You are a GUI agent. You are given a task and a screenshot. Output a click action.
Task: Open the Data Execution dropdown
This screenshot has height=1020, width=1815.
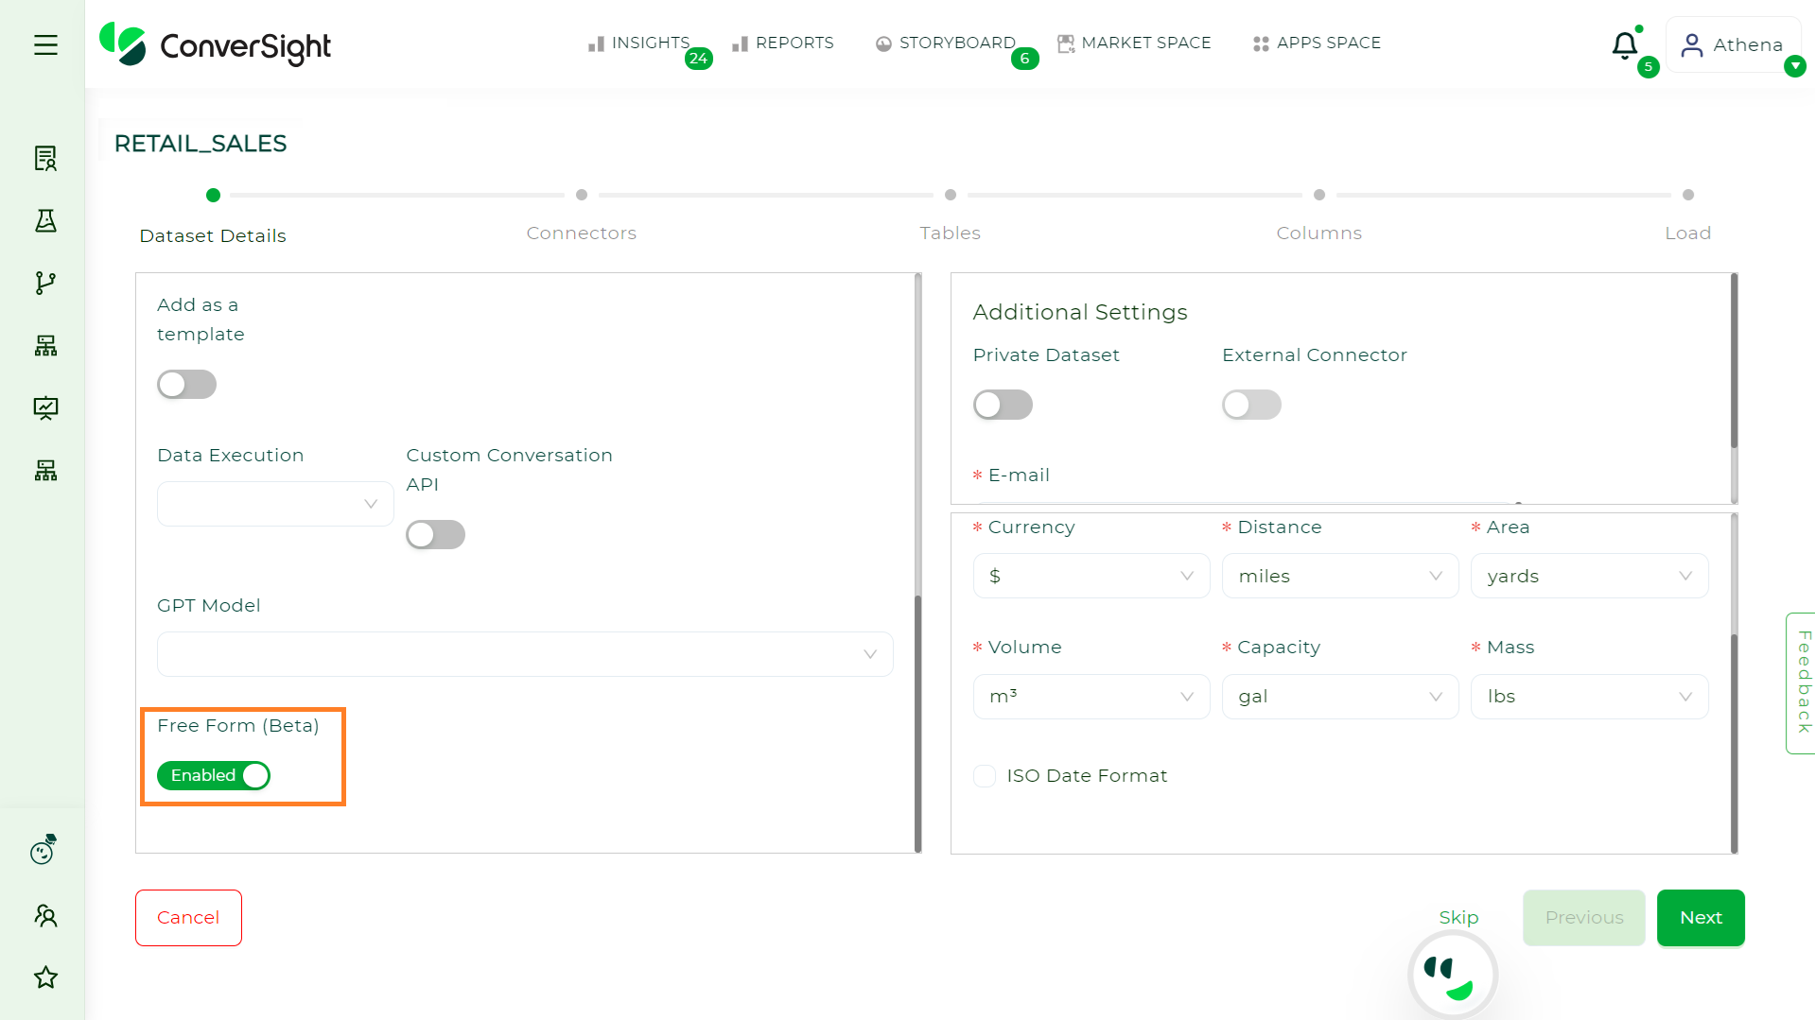[274, 504]
